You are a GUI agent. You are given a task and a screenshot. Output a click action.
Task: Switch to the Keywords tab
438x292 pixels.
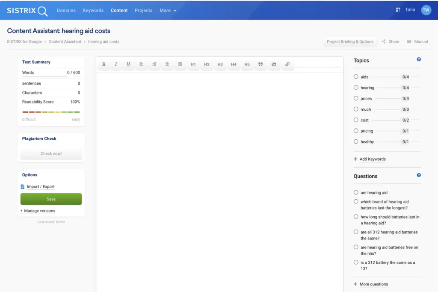pyautogui.click(x=93, y=10)
